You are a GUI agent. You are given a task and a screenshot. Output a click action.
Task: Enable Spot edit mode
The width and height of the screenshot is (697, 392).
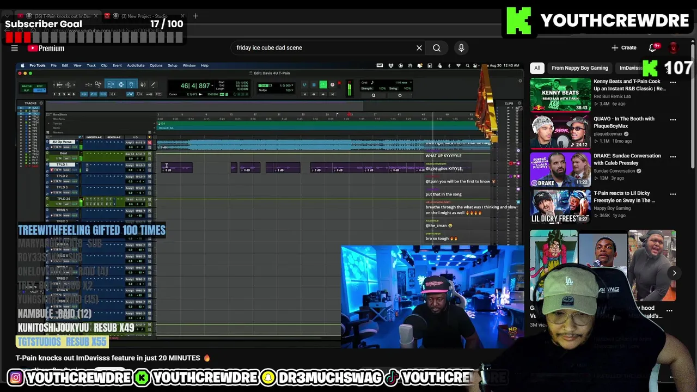[x=40, y=86]
